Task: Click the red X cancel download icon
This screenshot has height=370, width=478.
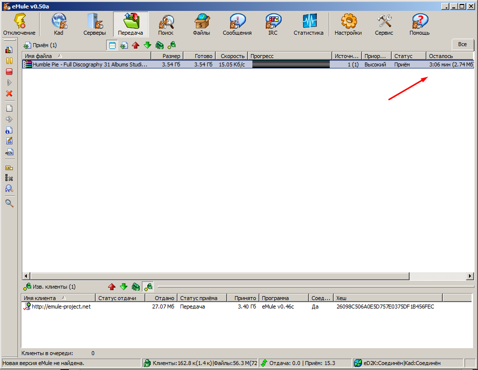Action: (x=9, y=94)
